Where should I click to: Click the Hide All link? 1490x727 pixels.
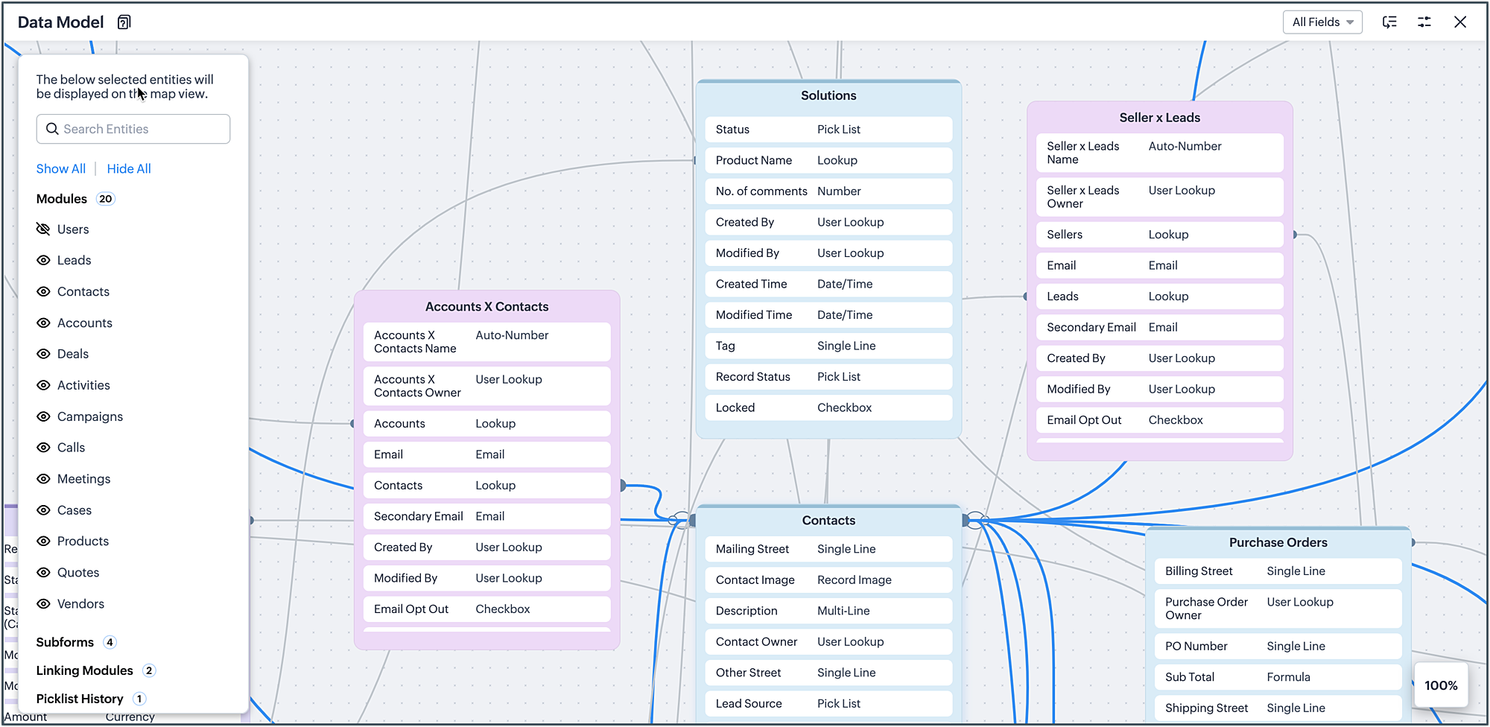[x=128, y=168]
